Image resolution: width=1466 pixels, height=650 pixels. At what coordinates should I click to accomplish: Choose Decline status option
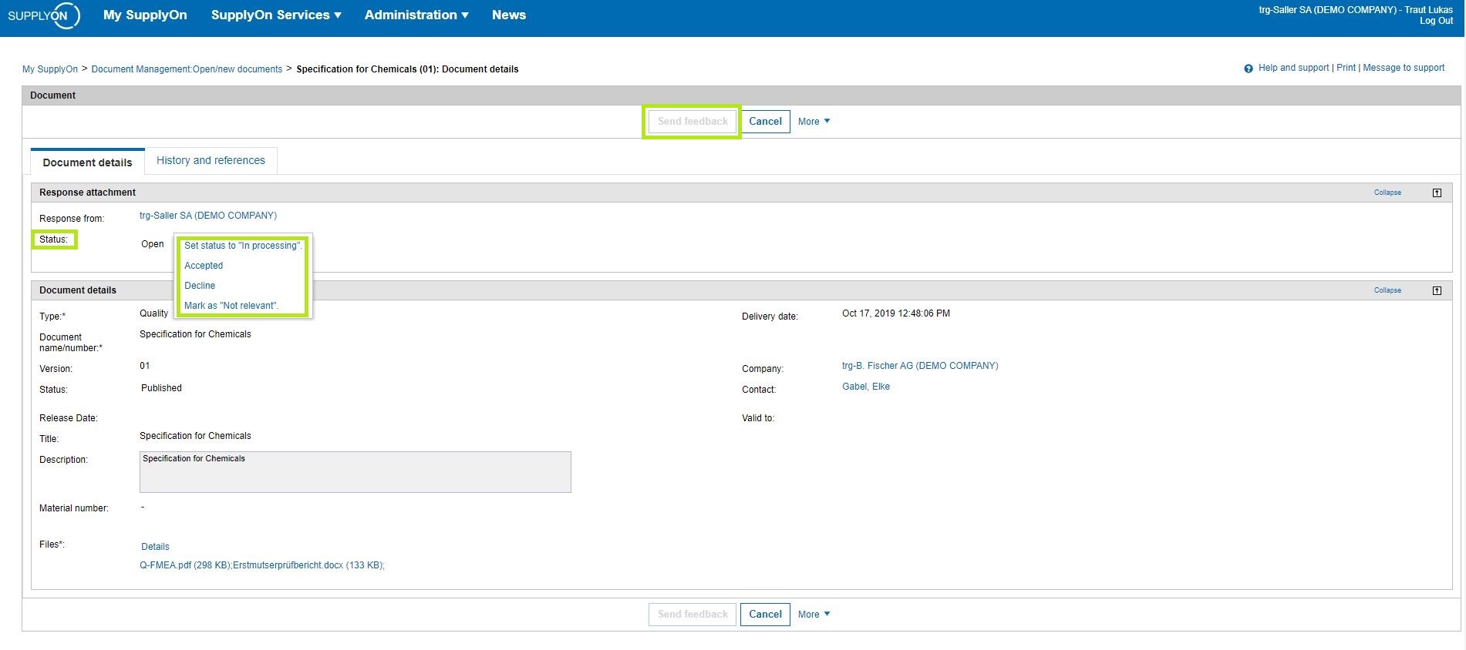coord(200,286)
